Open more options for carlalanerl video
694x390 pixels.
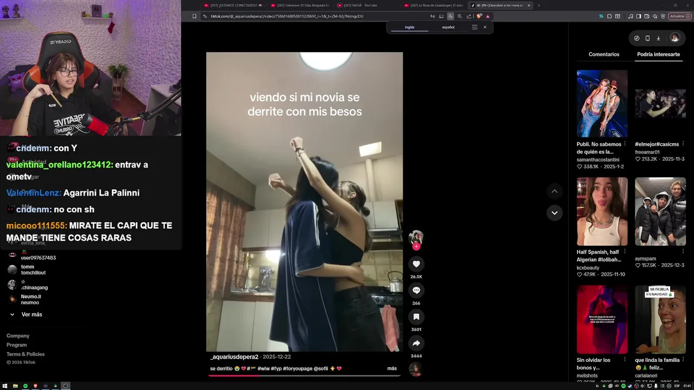click(683, 360)
